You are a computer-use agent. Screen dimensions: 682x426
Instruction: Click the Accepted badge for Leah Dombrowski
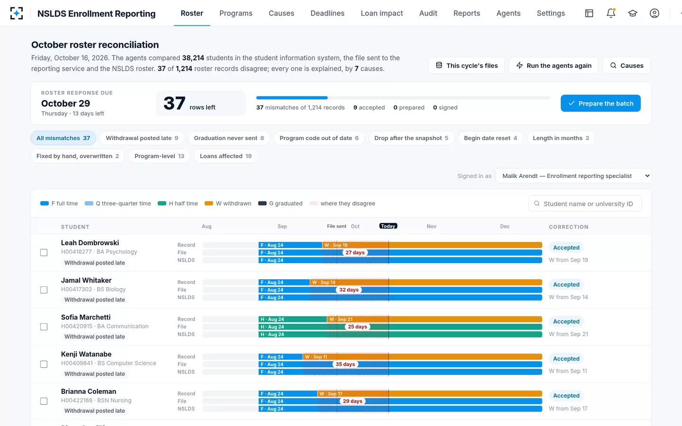point(566,248)
